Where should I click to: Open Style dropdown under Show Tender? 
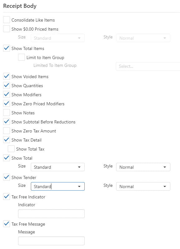point(143,187)
